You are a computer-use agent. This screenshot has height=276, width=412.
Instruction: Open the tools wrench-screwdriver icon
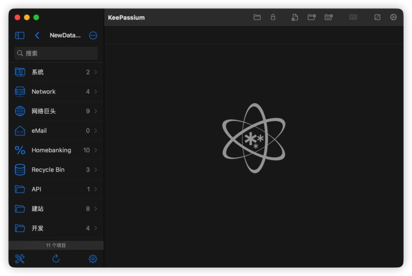click(x=20, y=258)
